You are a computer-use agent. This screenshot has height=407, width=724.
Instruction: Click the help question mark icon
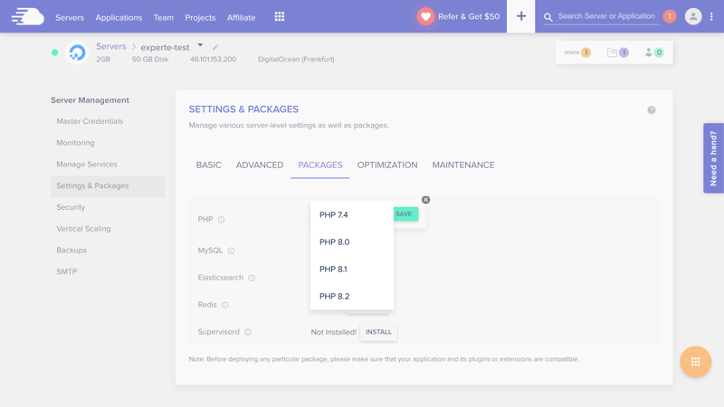coord(651,110)
